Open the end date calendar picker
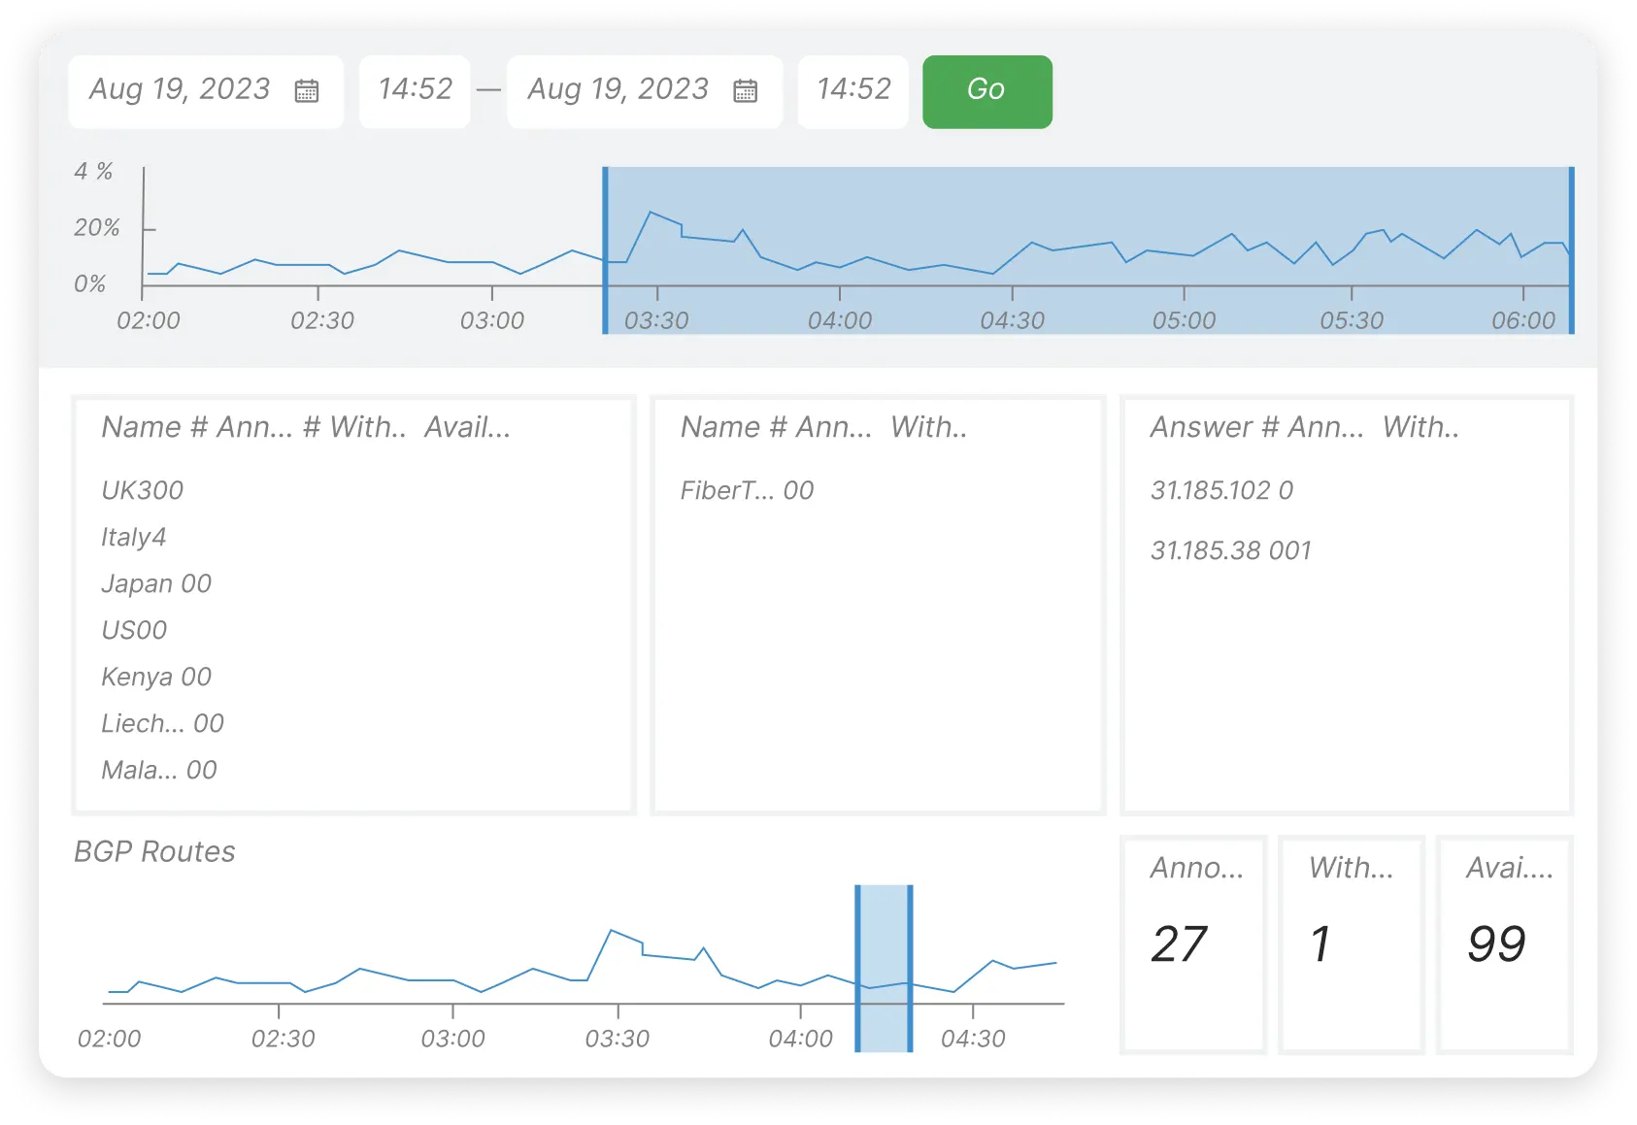The height and width of the screenshot is (1125, 1637). 746,90
